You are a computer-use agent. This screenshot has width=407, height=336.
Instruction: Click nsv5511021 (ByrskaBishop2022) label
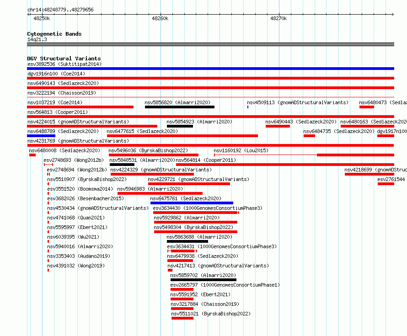[x=211, y=314]
